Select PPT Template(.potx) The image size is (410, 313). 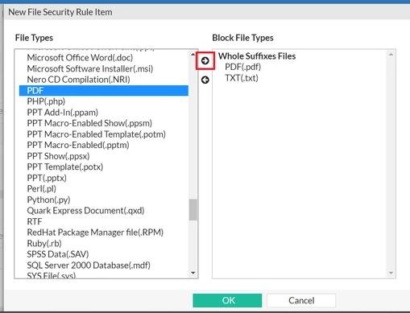click(65, 167)
